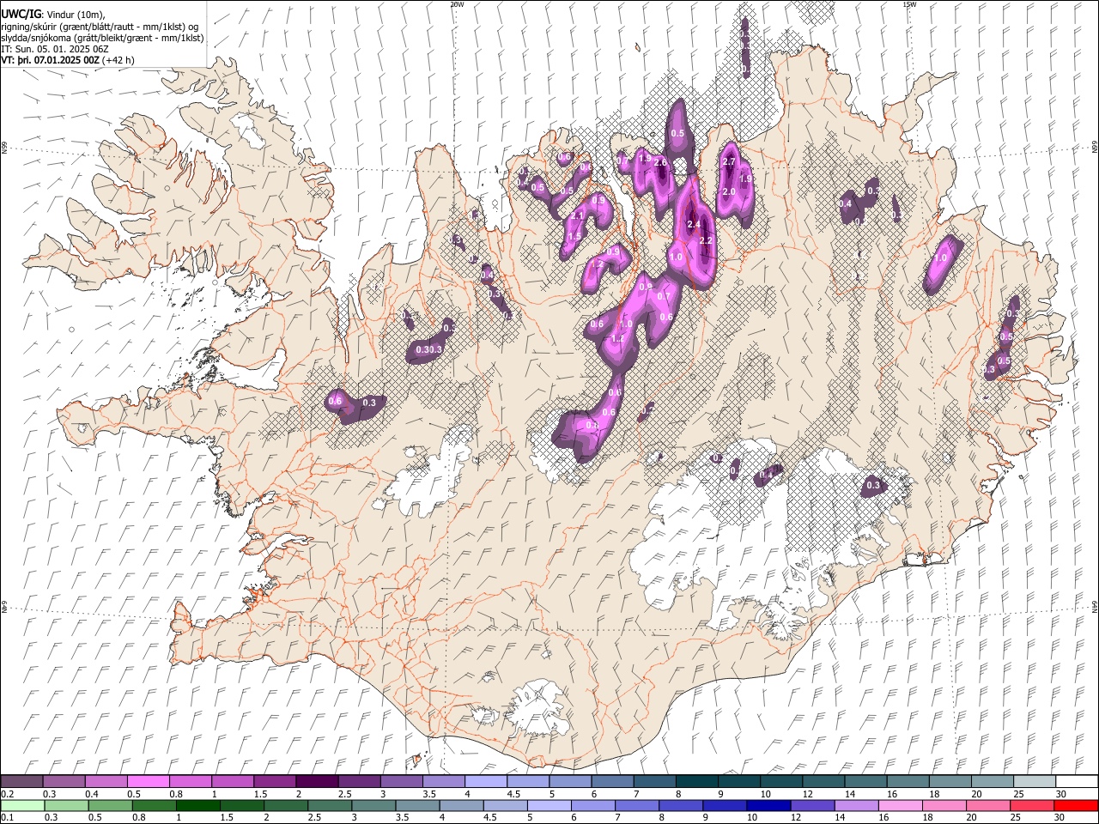Click the 'VT: þri. 07.01.2025 00Z' valid time

pos(51,60)
